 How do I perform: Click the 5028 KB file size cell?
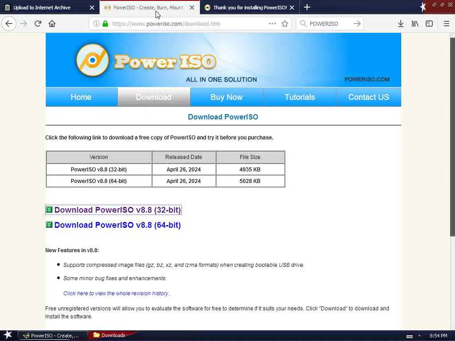pos(250,181)
